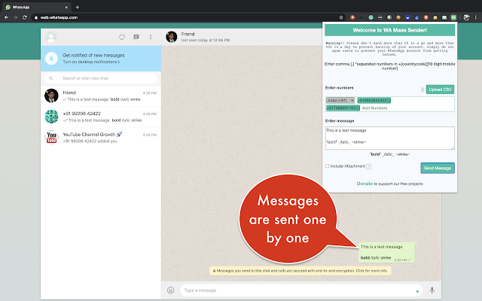Click inside the Enter message textarea

tap(390, 138)
